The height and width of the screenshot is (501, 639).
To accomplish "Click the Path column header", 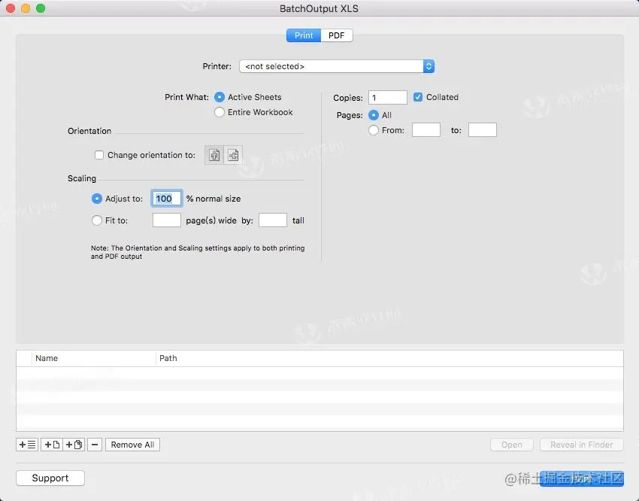I will tap(389, 358).
